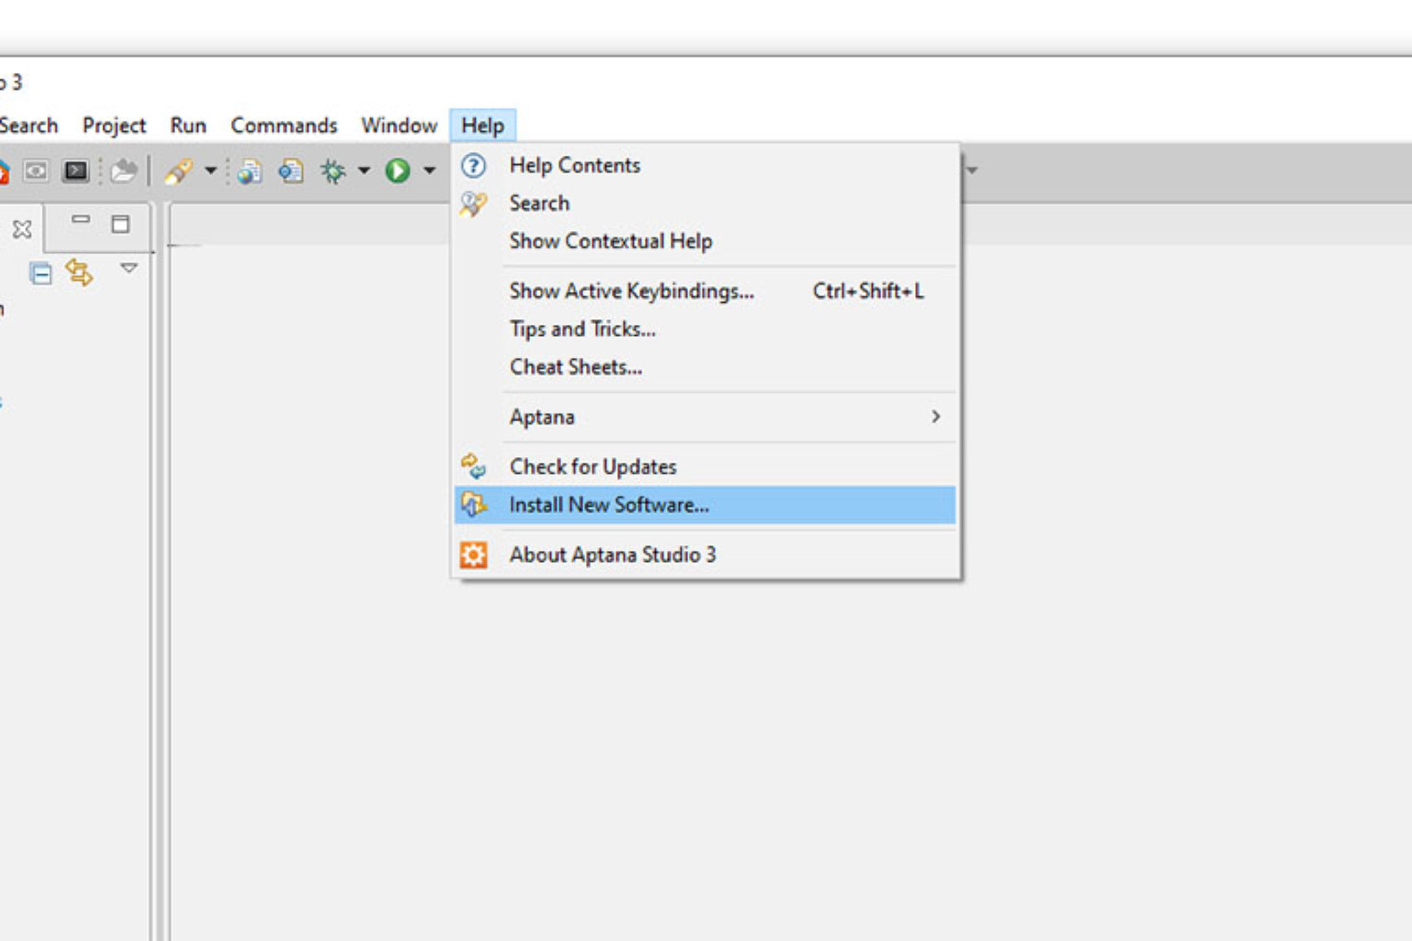Open About Aptana Studio 3
This screenshot has width=1412, height=941.
click(705, 555)
